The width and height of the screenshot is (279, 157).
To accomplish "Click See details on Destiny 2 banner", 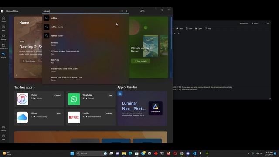I will coord(29,61).
